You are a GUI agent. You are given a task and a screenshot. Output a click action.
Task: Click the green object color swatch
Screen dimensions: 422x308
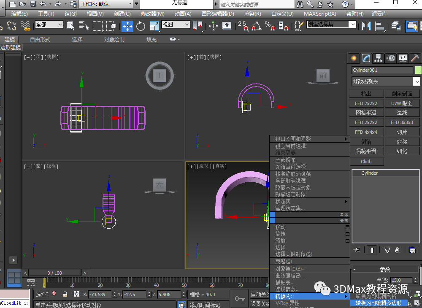point(418,70)
